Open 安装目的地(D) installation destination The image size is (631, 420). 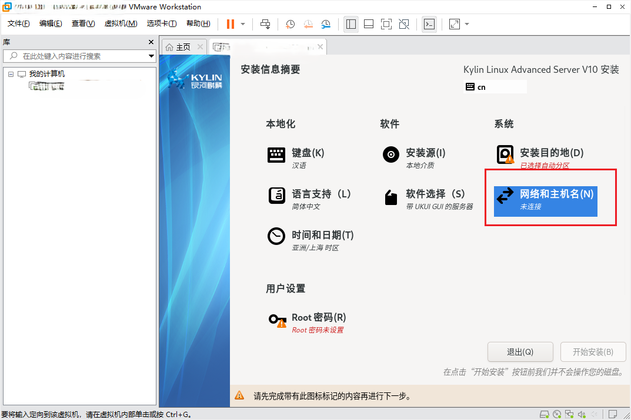pos(540,159)
